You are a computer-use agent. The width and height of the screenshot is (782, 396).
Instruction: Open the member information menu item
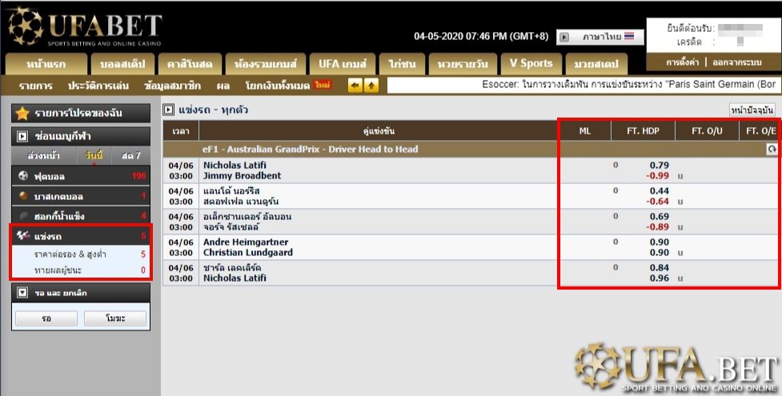coord(172,86)
